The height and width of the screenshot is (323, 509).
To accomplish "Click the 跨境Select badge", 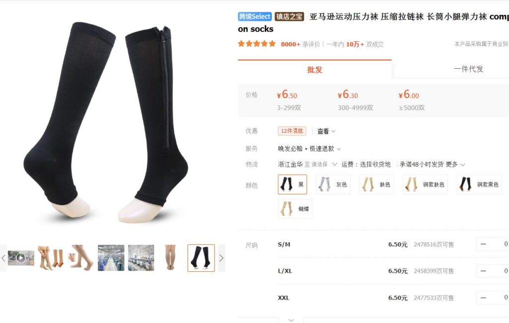I will click(x=254, y=16).
